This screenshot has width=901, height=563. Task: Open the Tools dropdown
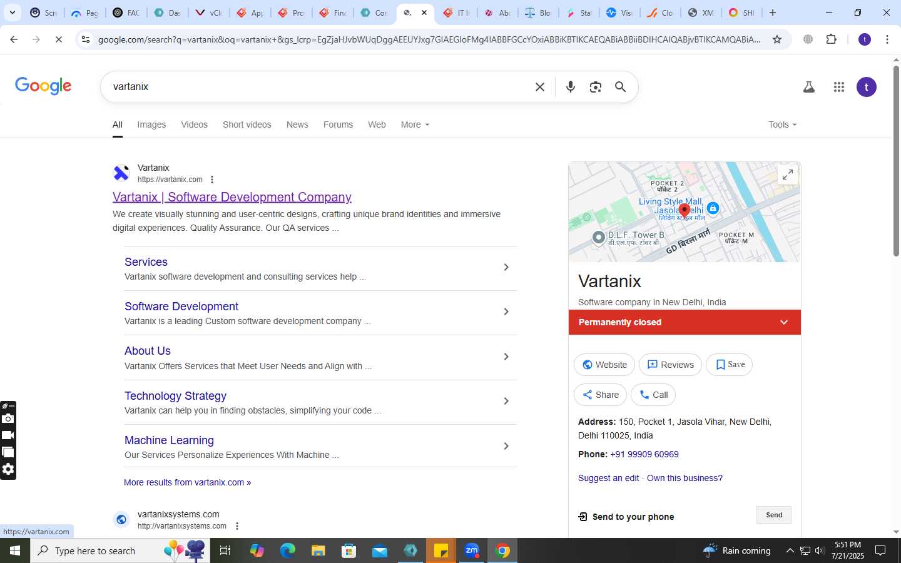783,124
